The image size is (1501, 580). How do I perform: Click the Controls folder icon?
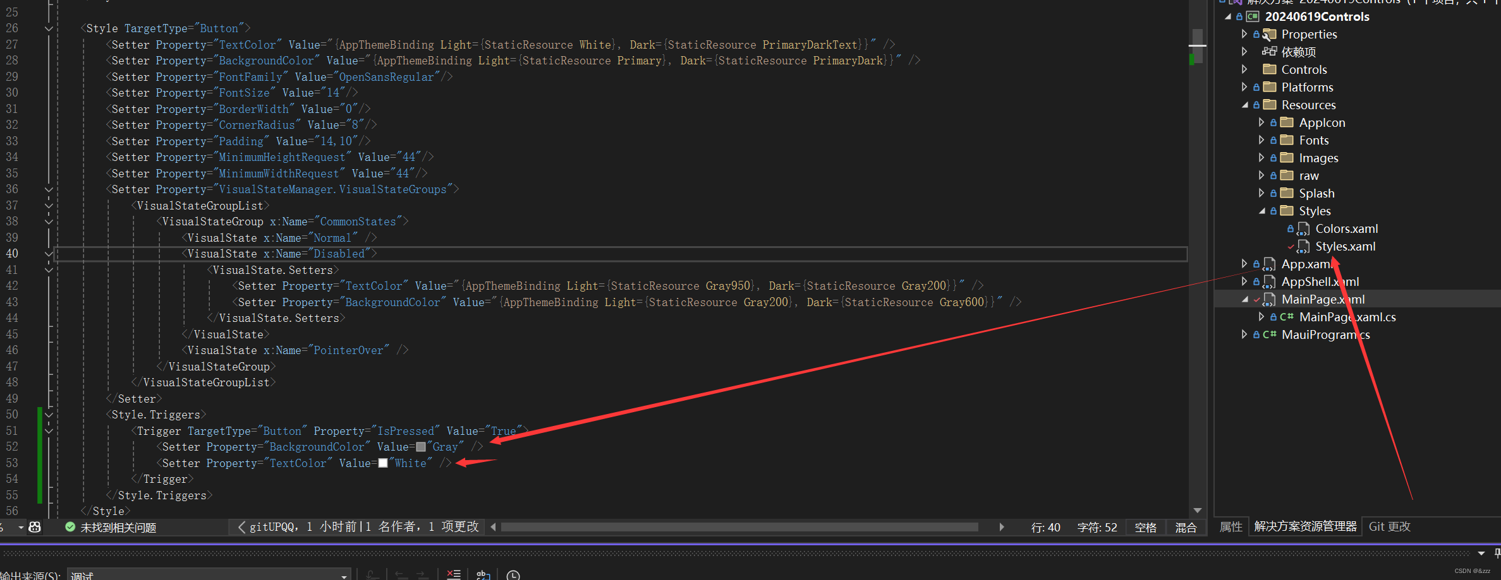1269,69
